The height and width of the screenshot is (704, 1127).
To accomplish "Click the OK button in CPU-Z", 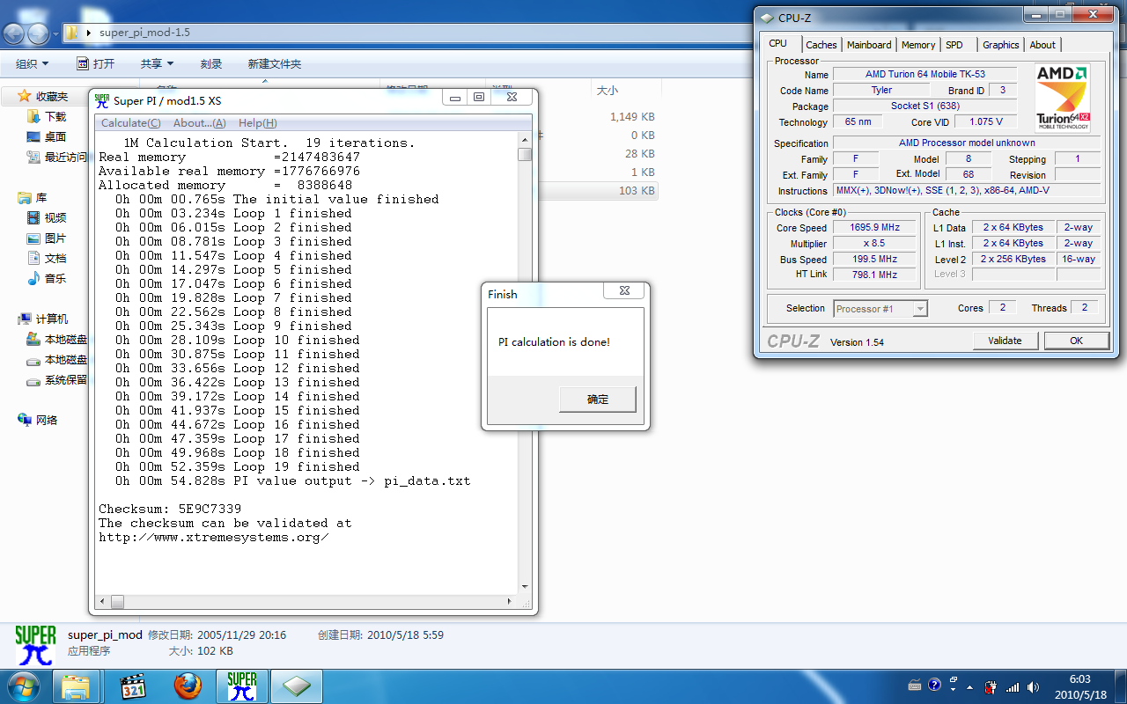I will tap(1076, 341).
